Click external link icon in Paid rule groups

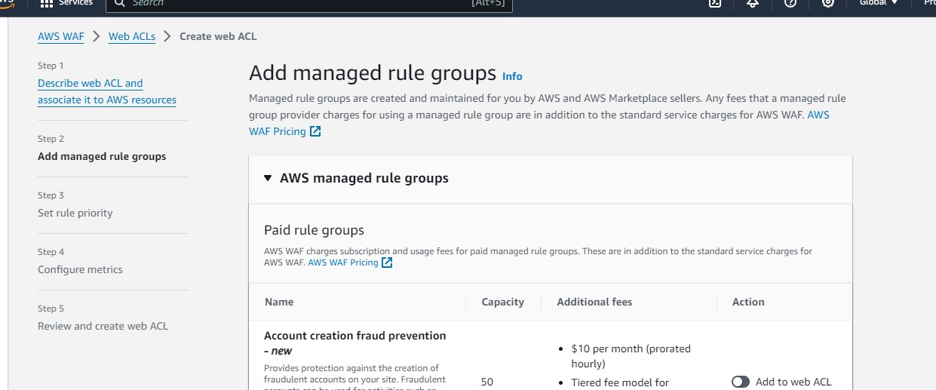[387, 263]
